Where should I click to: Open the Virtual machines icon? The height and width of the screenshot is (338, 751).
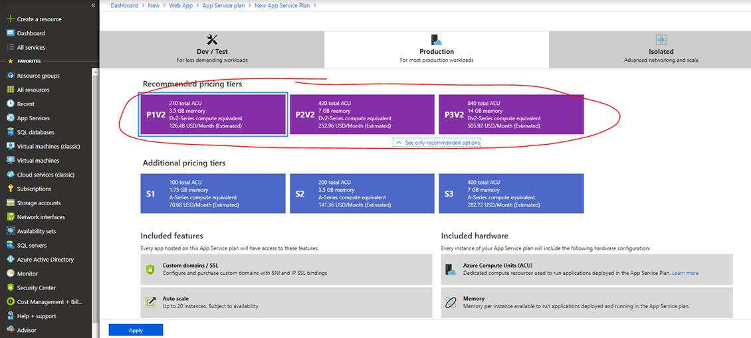[x=10, y=161]
